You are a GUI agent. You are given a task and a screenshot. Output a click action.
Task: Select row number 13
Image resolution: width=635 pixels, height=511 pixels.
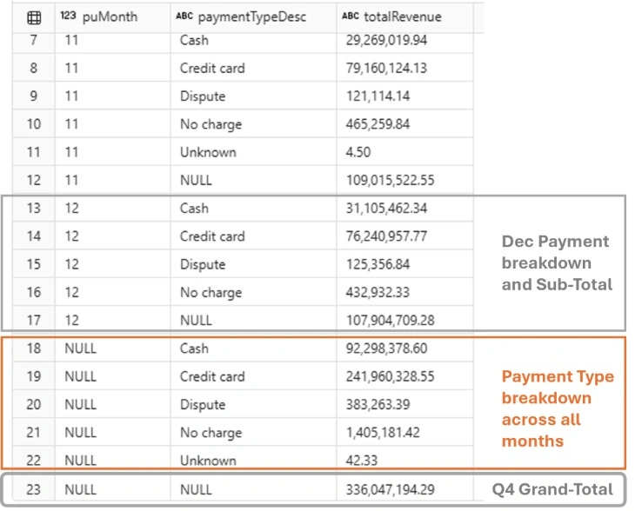(x=34, y=209)
